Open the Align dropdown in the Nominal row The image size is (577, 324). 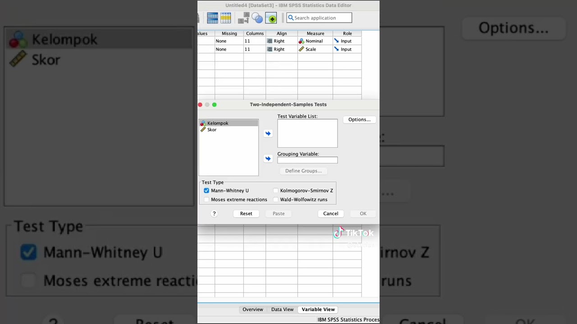point(282,41)
